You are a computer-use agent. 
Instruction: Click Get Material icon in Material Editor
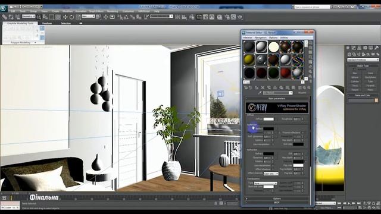[246, 87]
